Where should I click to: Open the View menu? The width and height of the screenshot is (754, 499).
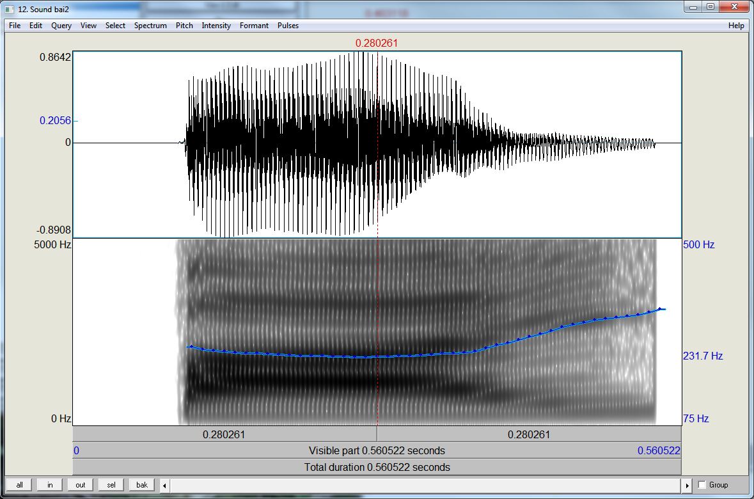pos(88,26)
